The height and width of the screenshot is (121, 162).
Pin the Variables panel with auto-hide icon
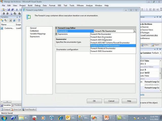(x=20, y=17)
